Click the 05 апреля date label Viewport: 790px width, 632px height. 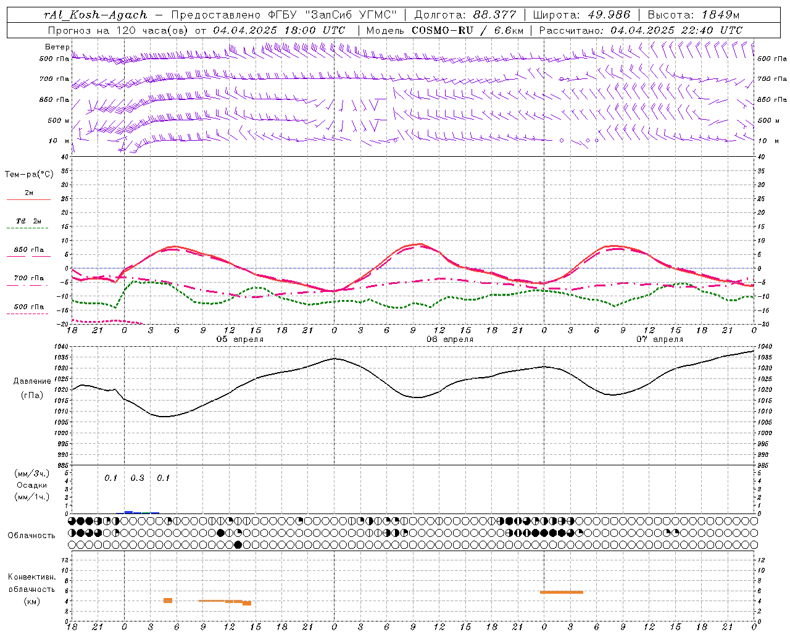pos(239,339)
